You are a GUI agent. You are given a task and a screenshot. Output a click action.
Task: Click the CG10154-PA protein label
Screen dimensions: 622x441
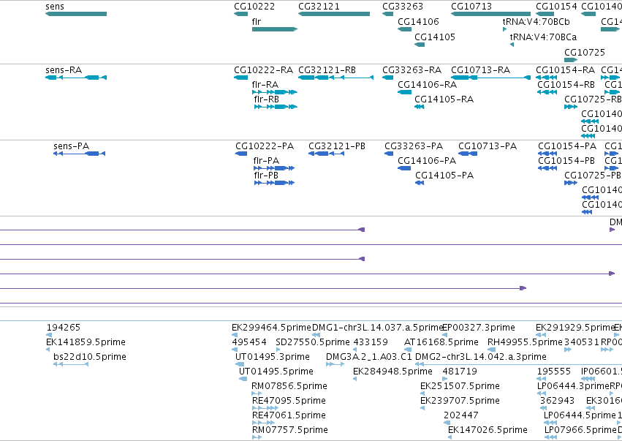tap(567, 146)
